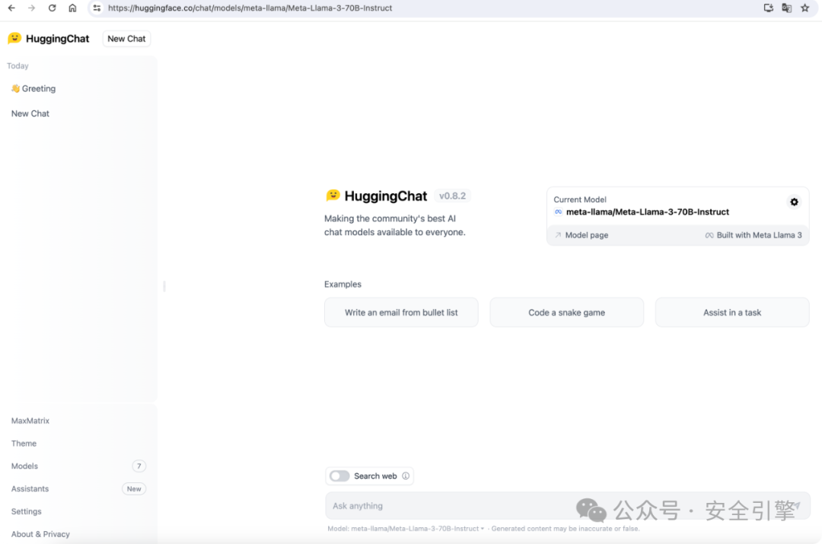Screen dimensions: 822x544
Task: Go to browser home icon
Action: [x=72, y=8]
